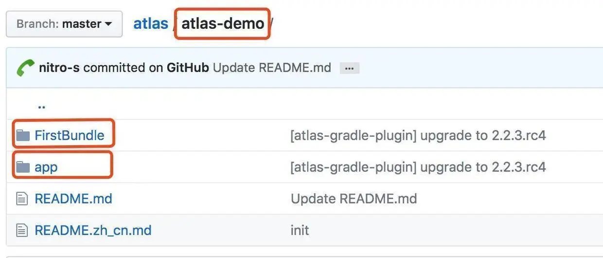
Task: Click the README.zh_cn.md file icon
Action: tap(22, 230)
